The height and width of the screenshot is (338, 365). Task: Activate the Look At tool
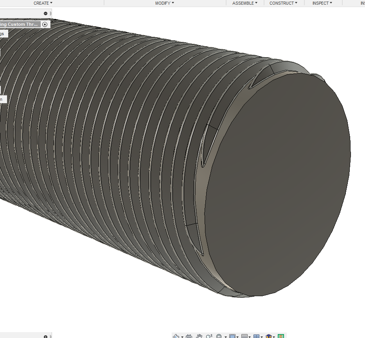point(189,336)
